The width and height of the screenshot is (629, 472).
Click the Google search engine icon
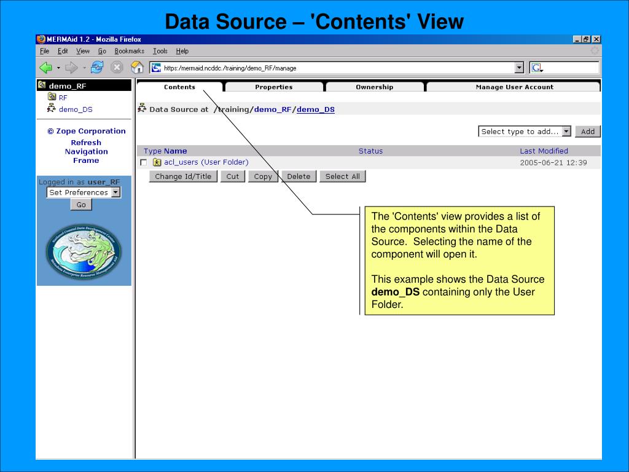tap(537, 68)
